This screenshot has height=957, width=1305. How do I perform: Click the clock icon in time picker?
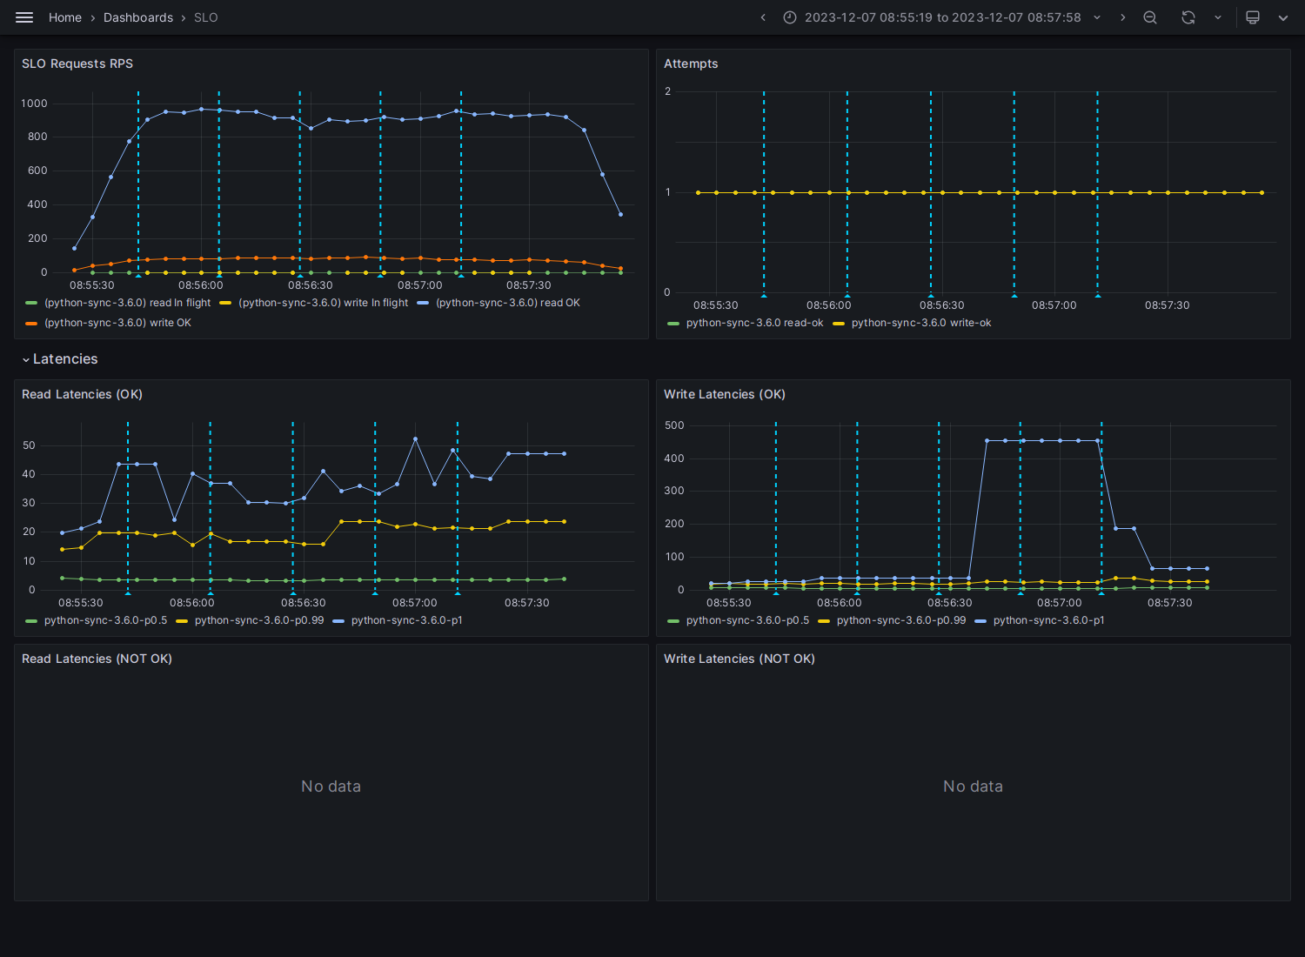790,17
